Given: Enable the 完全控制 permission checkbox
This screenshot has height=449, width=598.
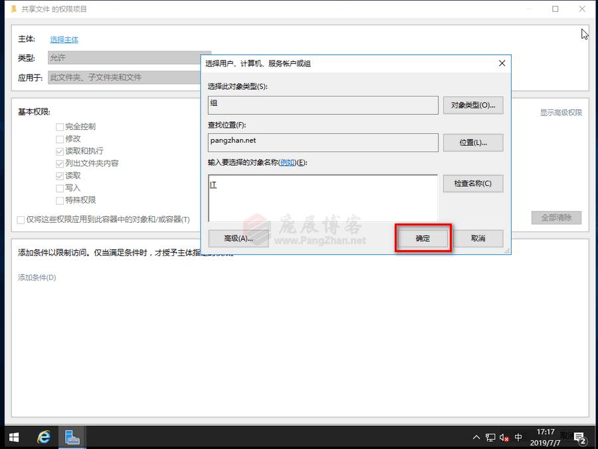Looking at the screenshot, I should [x=59, y=126].
